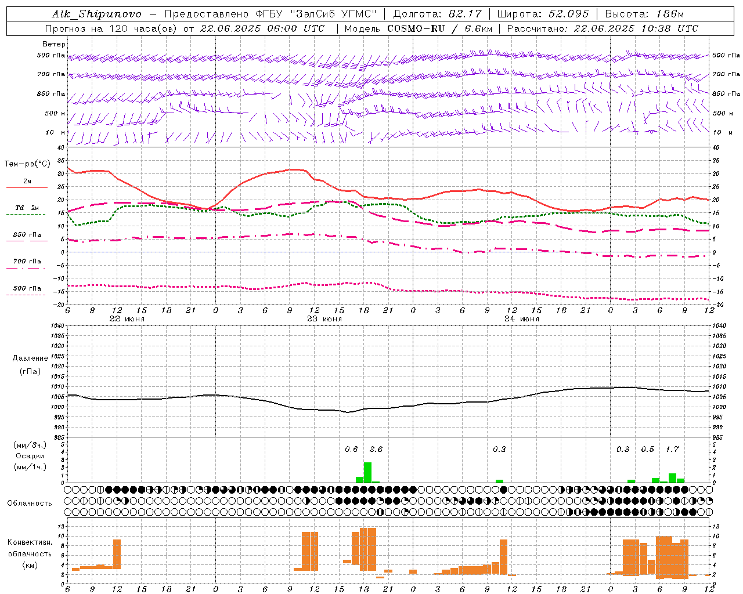Click "700 гПа" temperature legend entry
Screen dimensions: 743x594
[27, 262]
